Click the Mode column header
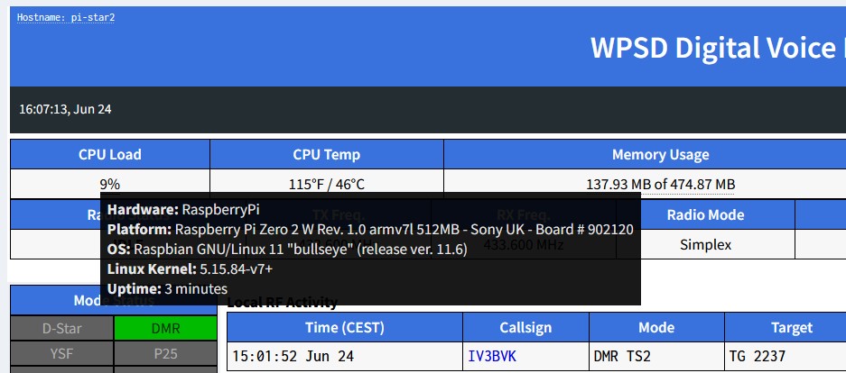Viewport: 846px width, 373px height. pos(656,327)
